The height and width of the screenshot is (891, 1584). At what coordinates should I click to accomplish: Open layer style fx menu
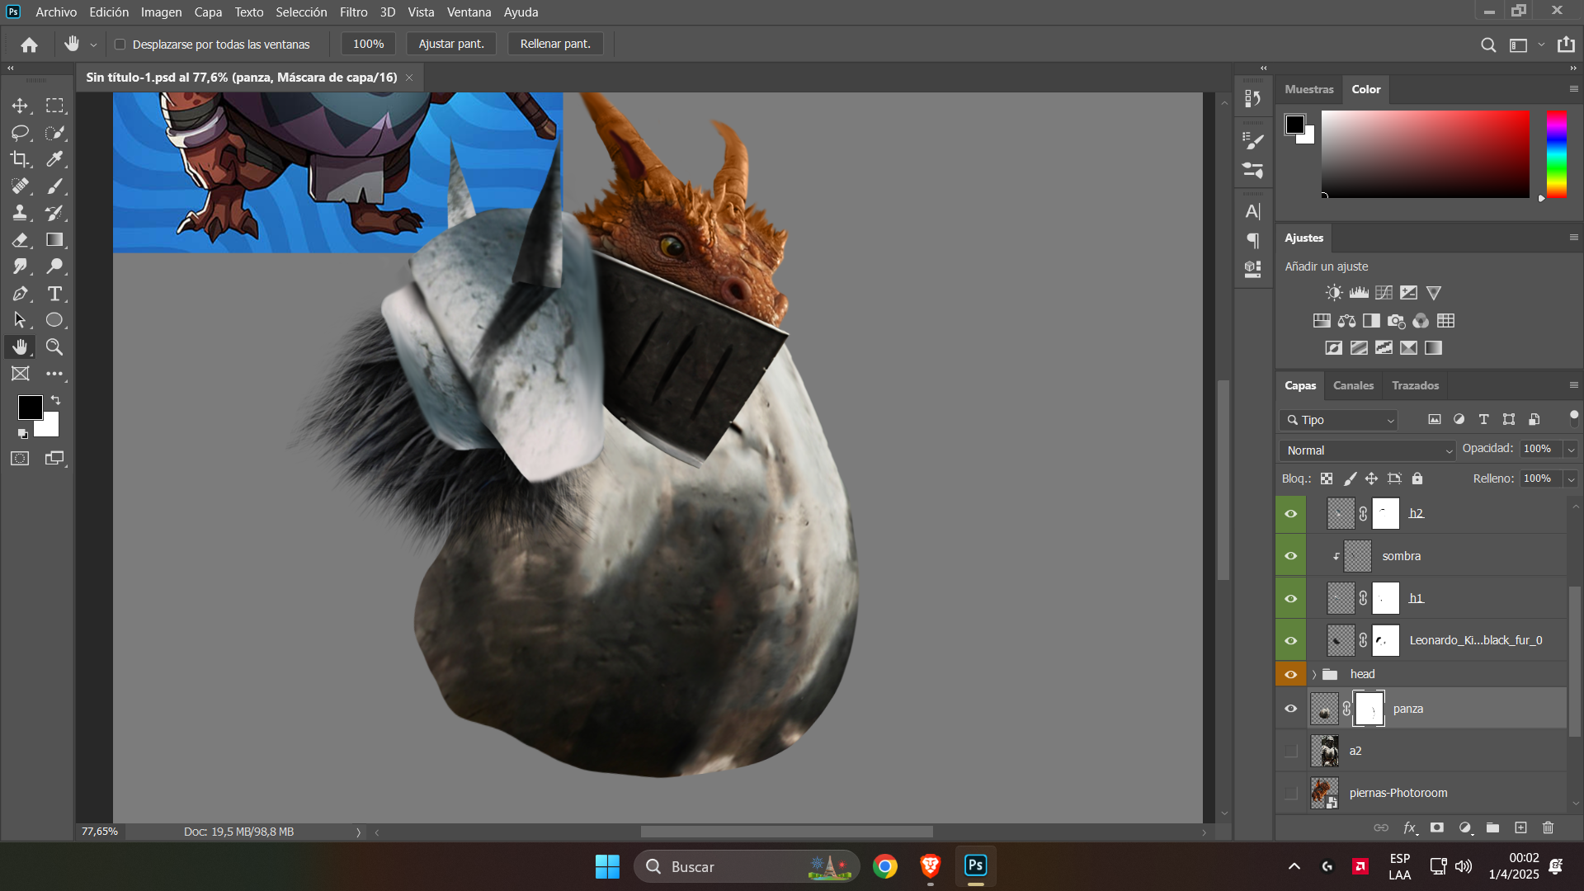tap(1410, 827)
